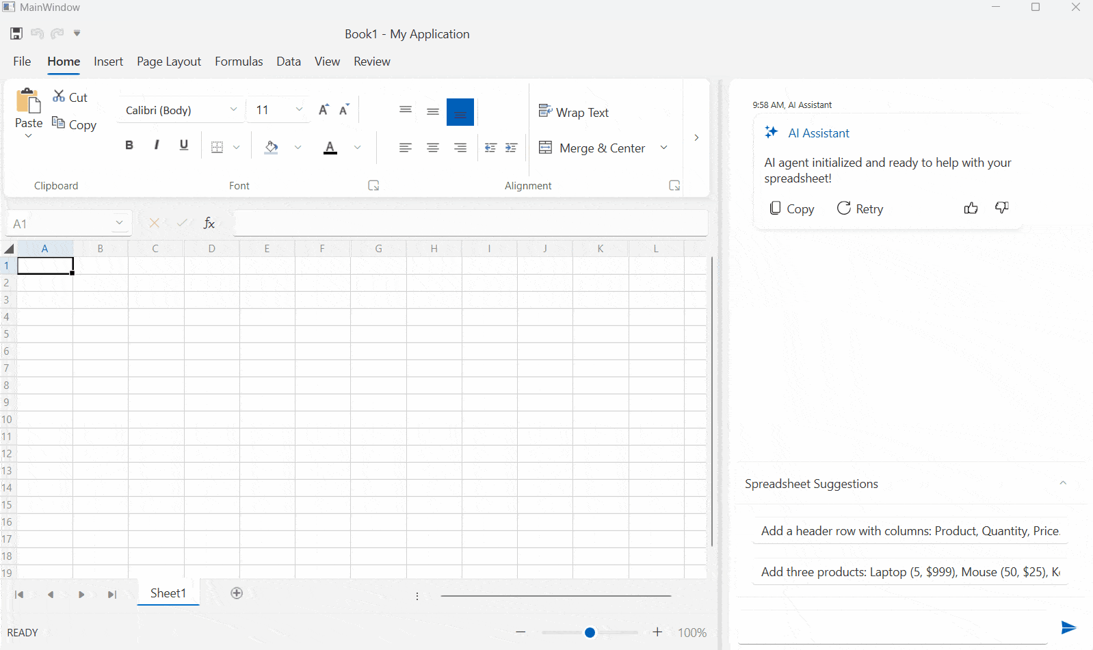
Task: Send message with the arrow icon
Action: tap(1068, 627)
